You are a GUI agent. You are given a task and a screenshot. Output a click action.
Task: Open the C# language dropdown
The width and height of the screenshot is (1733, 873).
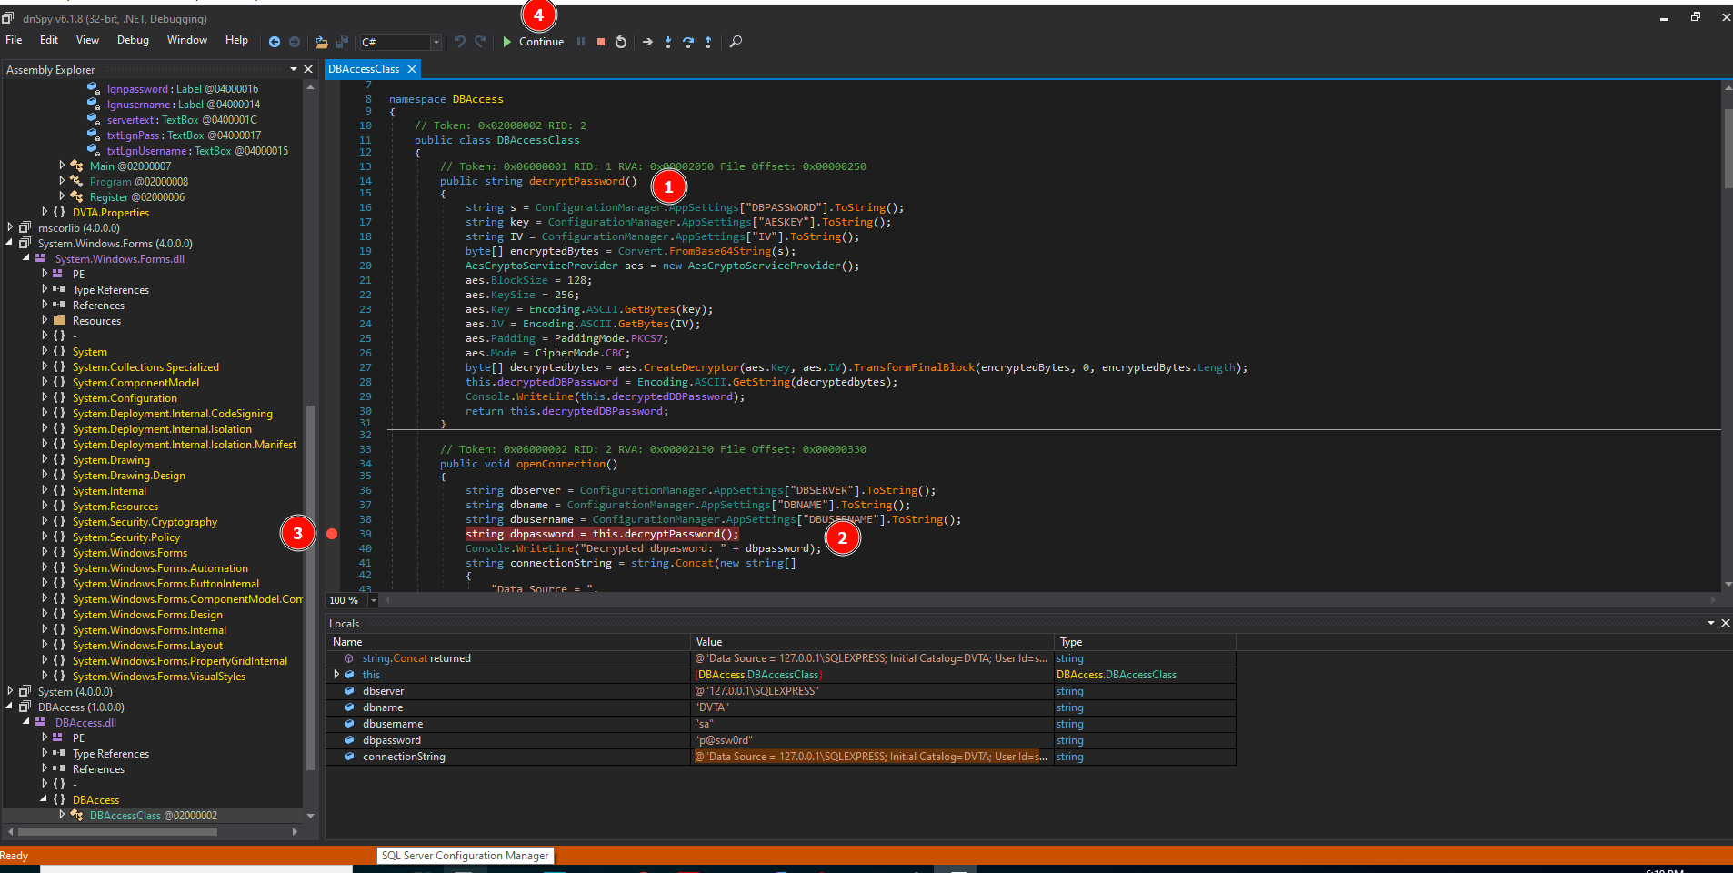point(436,42)
